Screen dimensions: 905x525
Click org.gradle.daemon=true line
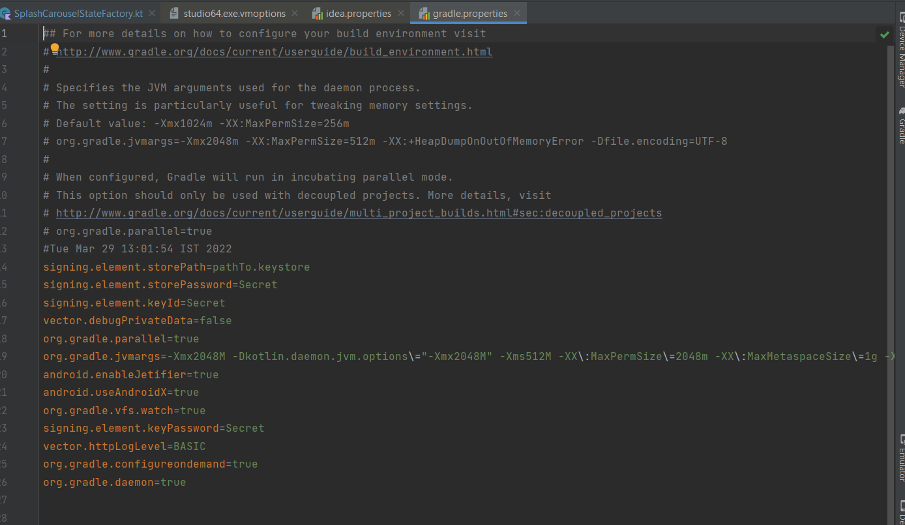point(114,482)
